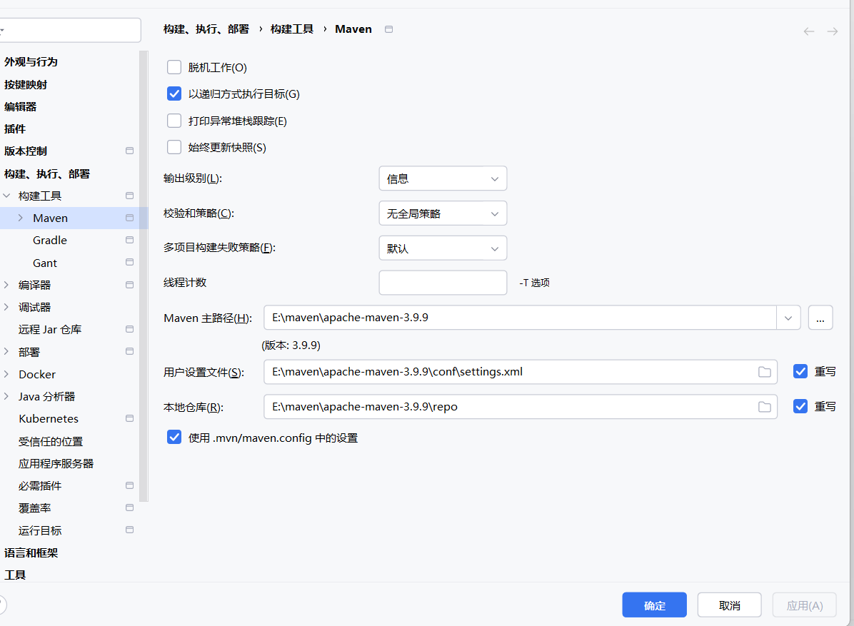Screen dimensions: 854x626
Task: Click the folder icon beside 用户设置文件 field
Action: tap(764, 371)
